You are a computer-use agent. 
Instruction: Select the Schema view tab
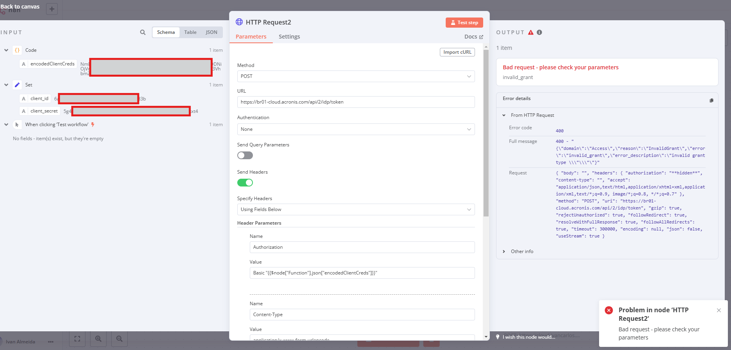click(166, 32)
